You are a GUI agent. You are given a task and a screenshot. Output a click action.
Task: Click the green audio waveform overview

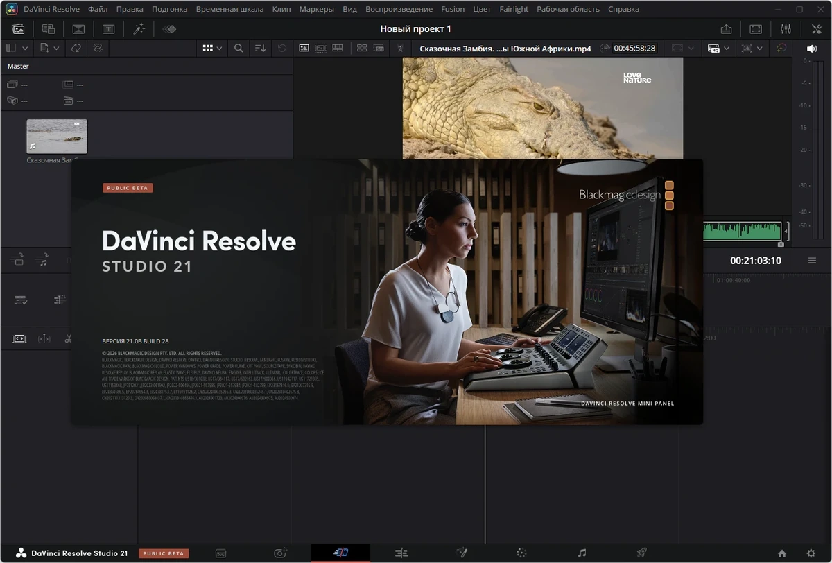tap(743, 232)
